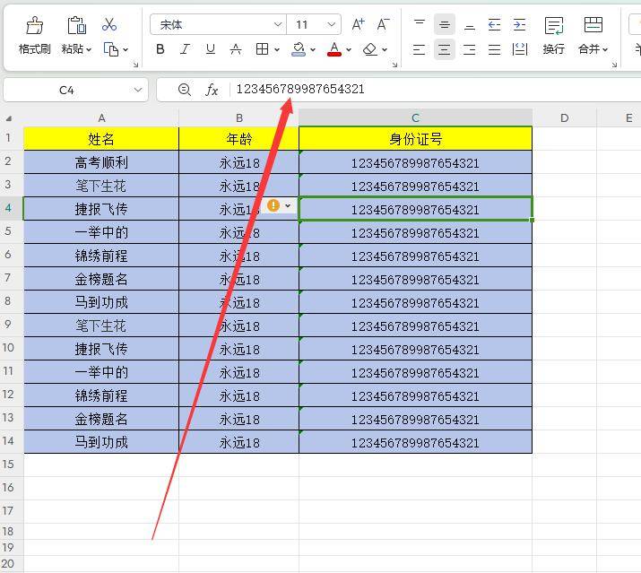Open the Copy options dropdown arrow
This screenshot has height=573, width=641.
pos(126,50)
